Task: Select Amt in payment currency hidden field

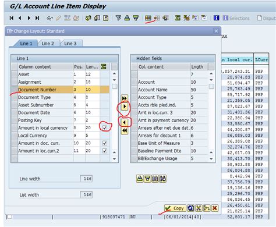Action: point(169,120)
